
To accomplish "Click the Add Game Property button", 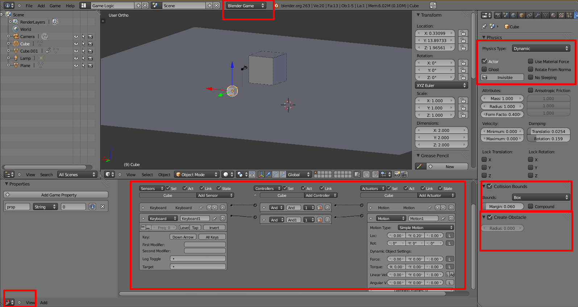I will coord(56,195).
